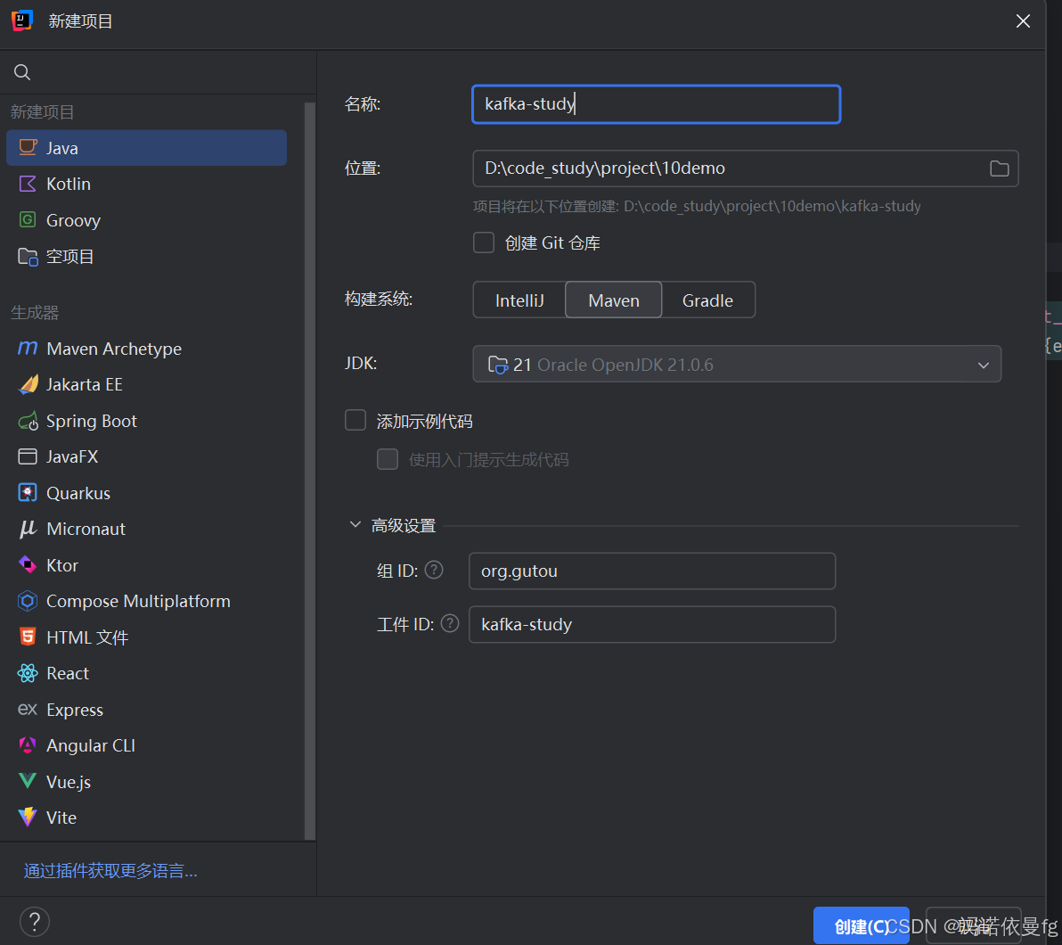Select the Vite generator entry
Viewport: 1062px width, 945px height.
(x=146, y=818)
